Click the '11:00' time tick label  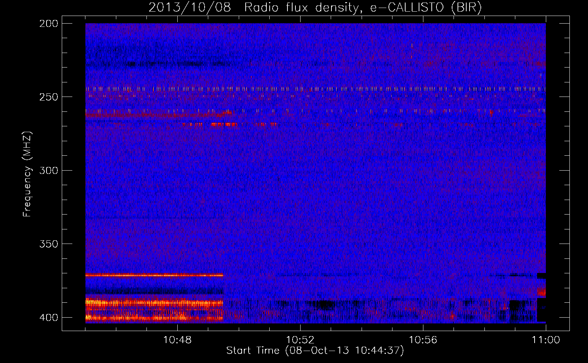(x=546, y=340)
